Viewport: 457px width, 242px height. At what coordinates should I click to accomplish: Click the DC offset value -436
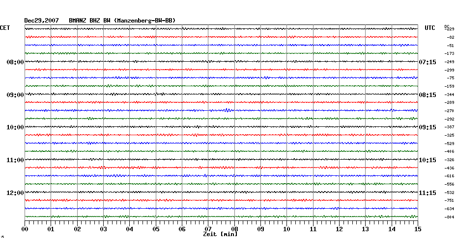pyautogui.click(x=450, y=168)
